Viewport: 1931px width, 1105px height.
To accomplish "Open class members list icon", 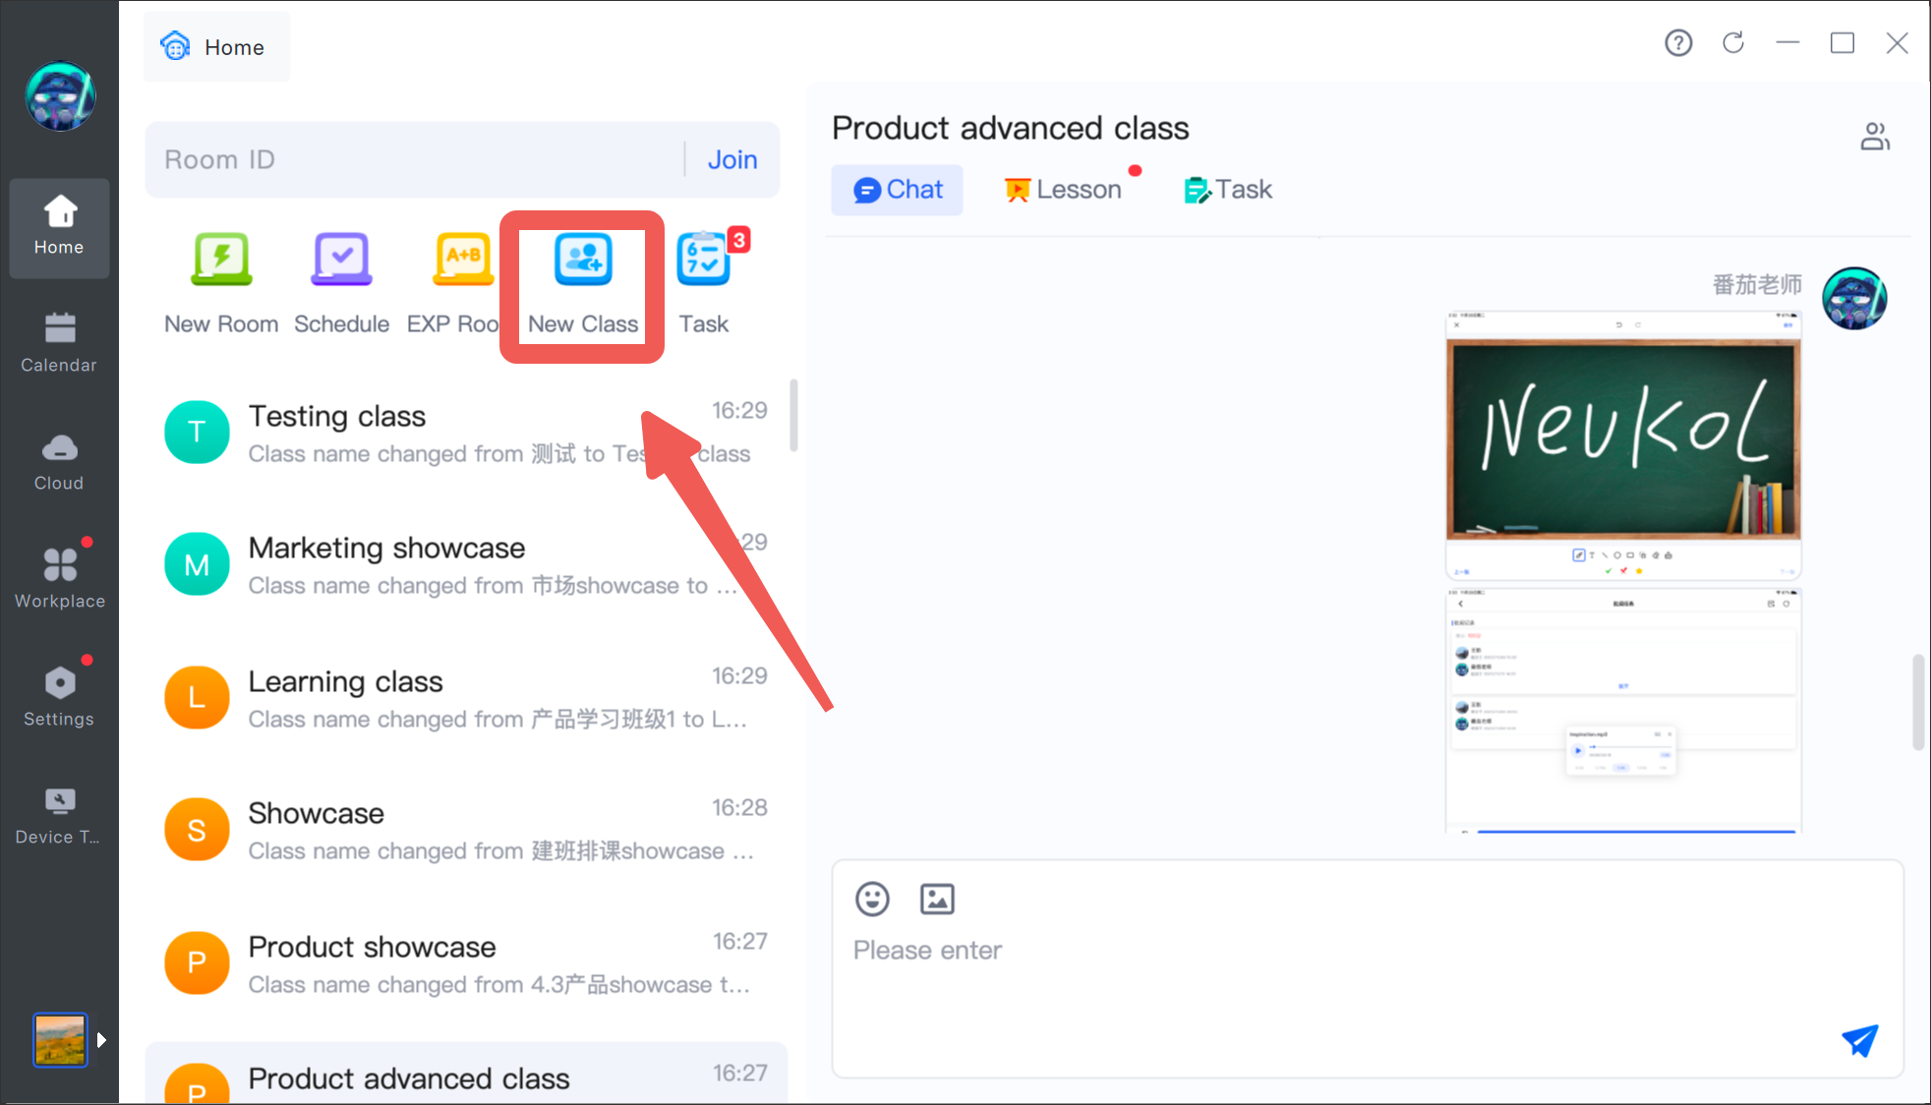I will tap(1874, 137).
